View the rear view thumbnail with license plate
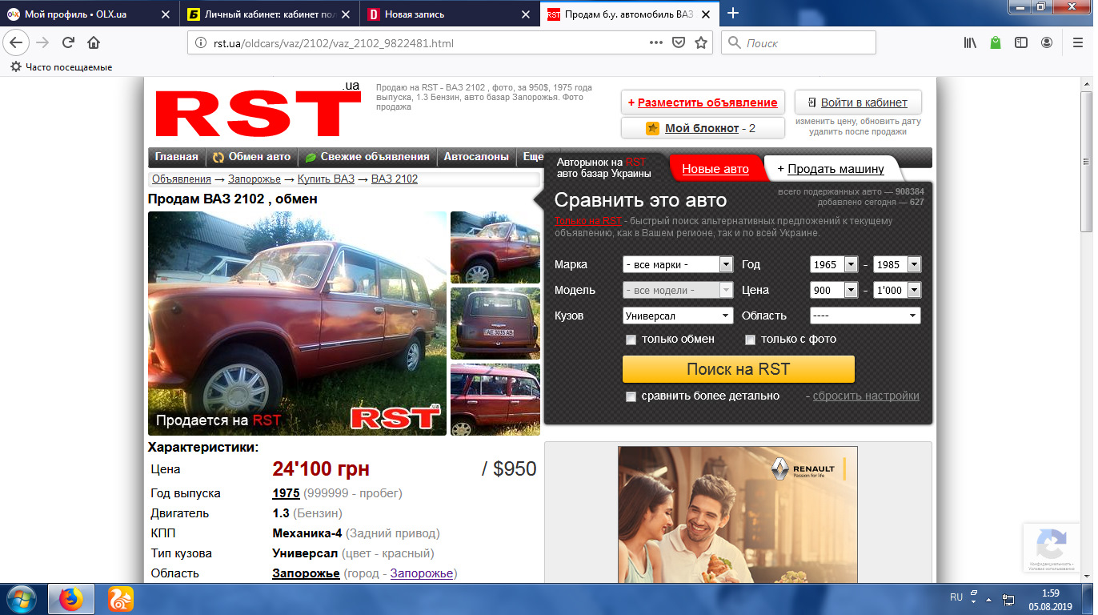 point(495,324)
